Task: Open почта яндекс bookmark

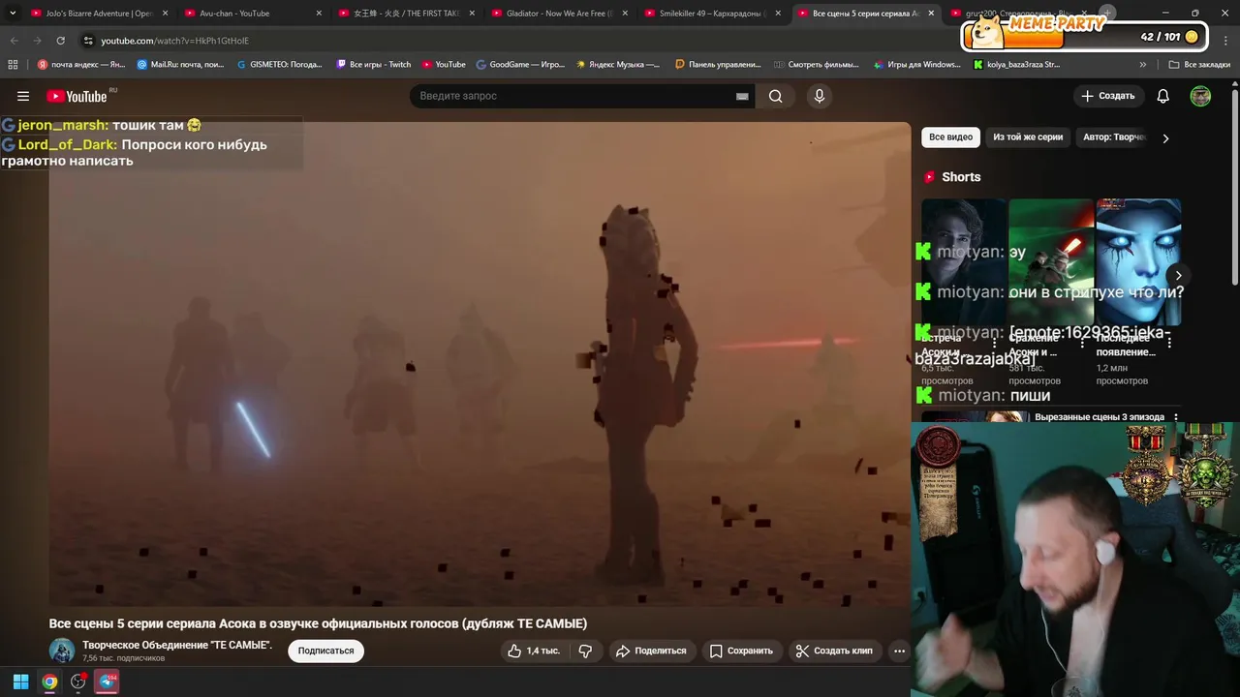Action: pyautogui.click(x=81, y=65)
